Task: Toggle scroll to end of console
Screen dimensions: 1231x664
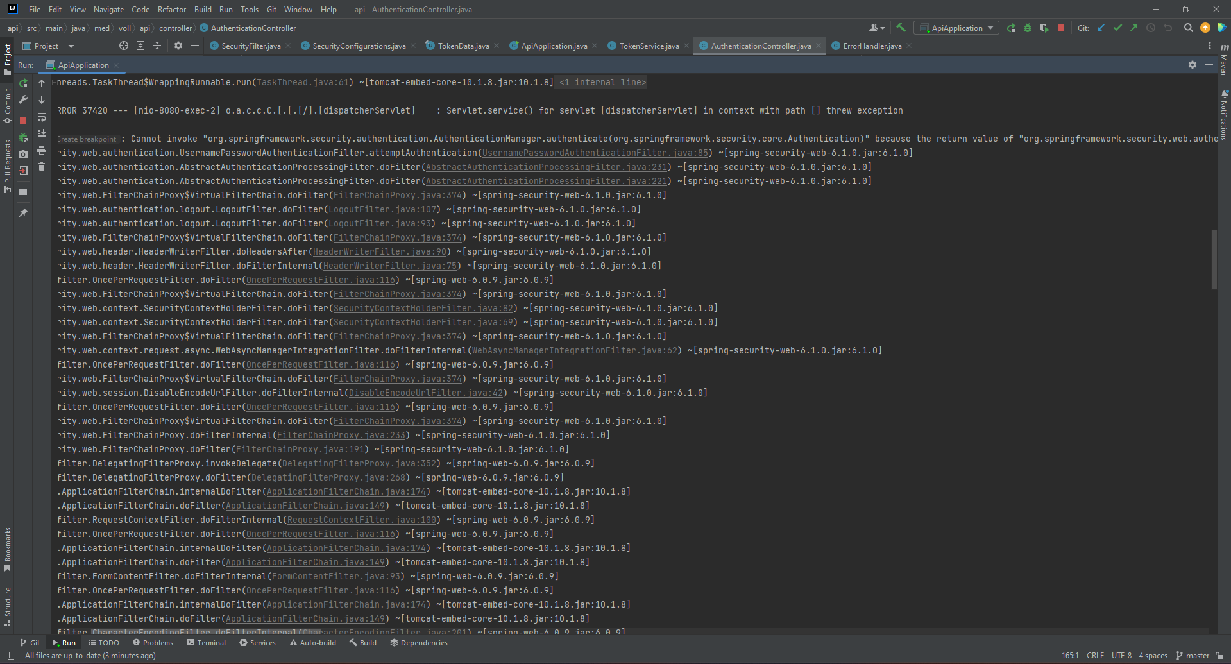Action: coord(42,133)
